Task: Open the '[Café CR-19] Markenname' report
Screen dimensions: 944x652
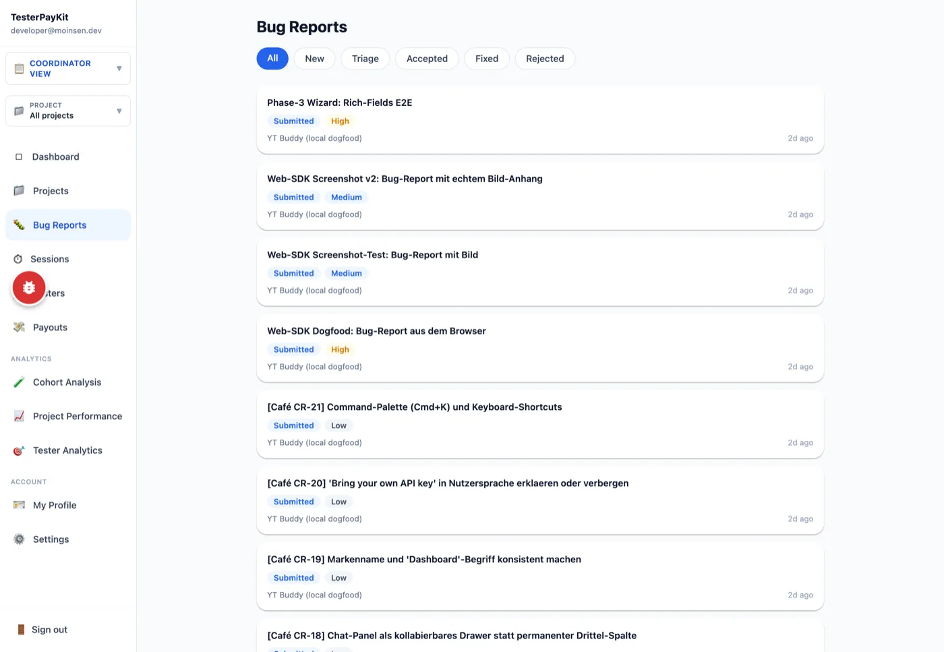Action: tap(540, 577)
